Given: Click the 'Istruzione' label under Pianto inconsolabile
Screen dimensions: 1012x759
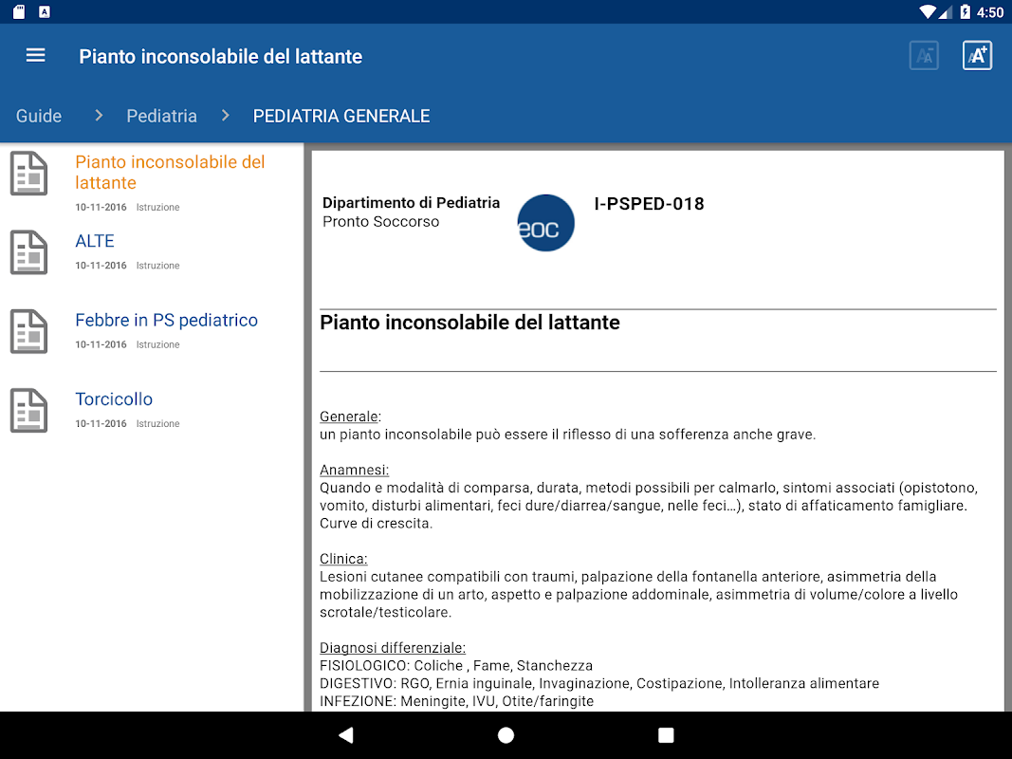Looking at the screenshot, I should coord(157,207).
